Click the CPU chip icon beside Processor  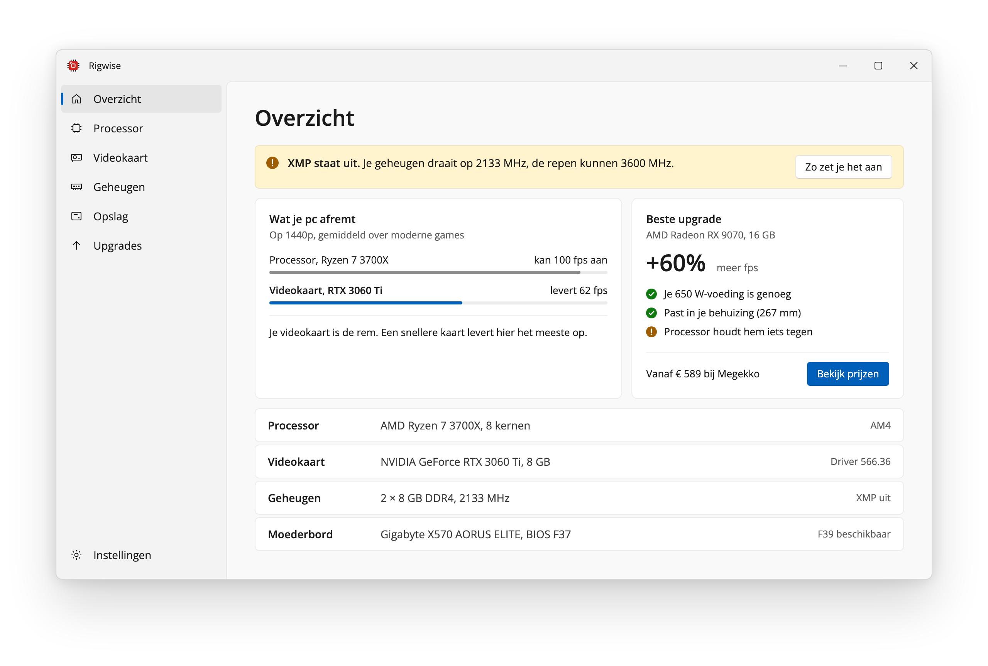click(x=76, y=128)
